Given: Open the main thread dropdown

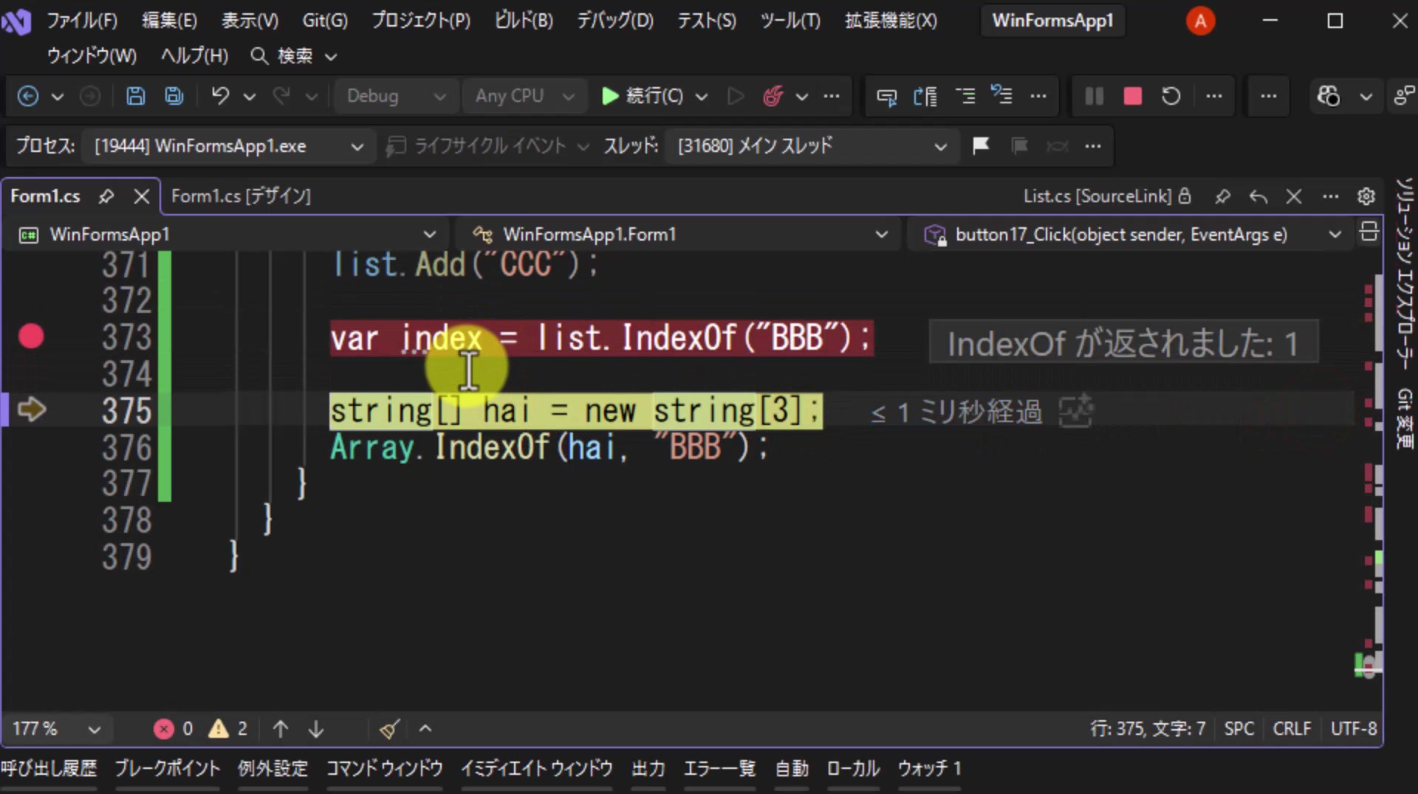Looking at the screenshot, I should (812, 146).
